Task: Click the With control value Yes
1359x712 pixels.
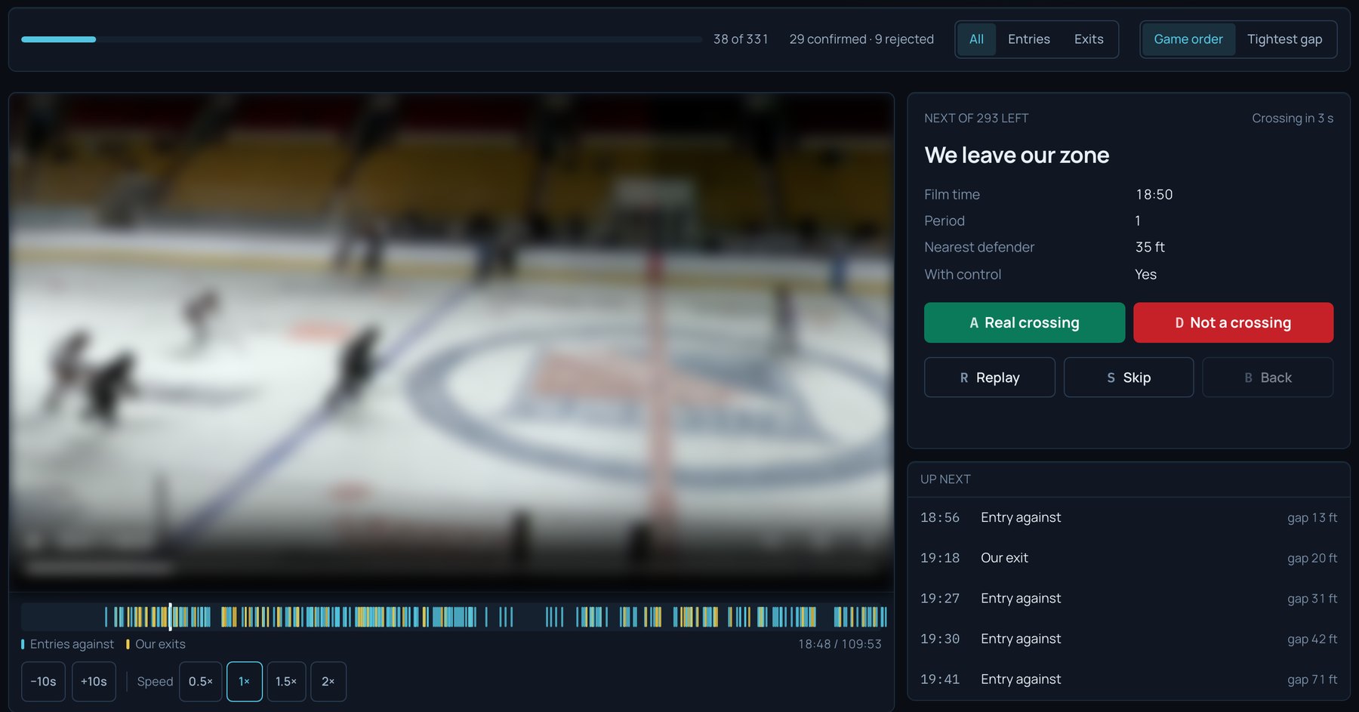Action: (x=1145, y=275)
